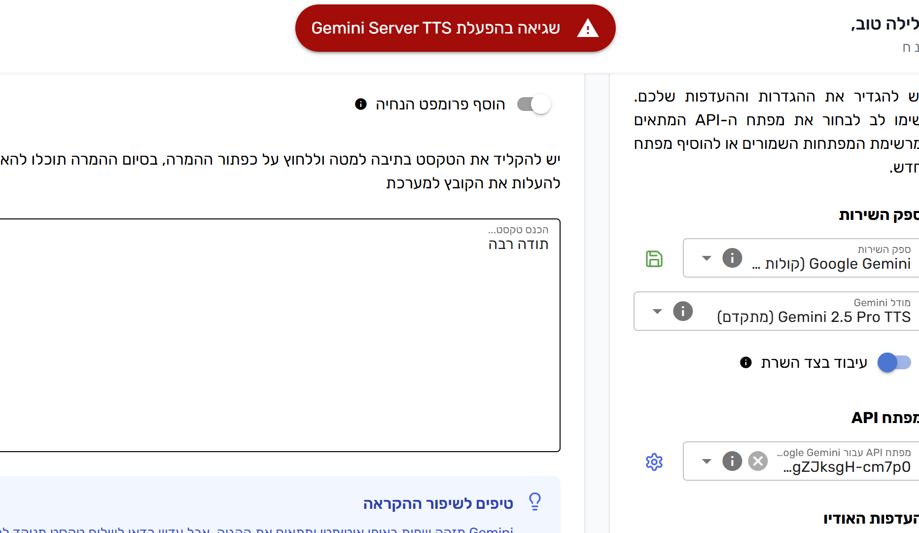Click info icon next to הוסף פרומפט הנחיה
919x533 pixels.
tap(361, 104)
